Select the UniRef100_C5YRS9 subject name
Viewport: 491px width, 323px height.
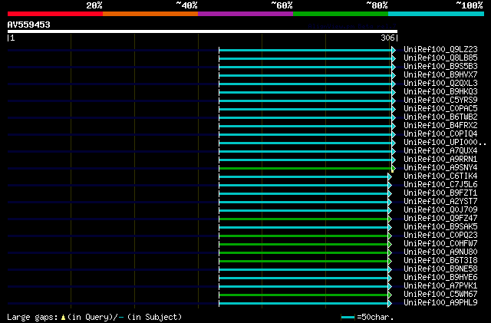(x=440, y=101)
